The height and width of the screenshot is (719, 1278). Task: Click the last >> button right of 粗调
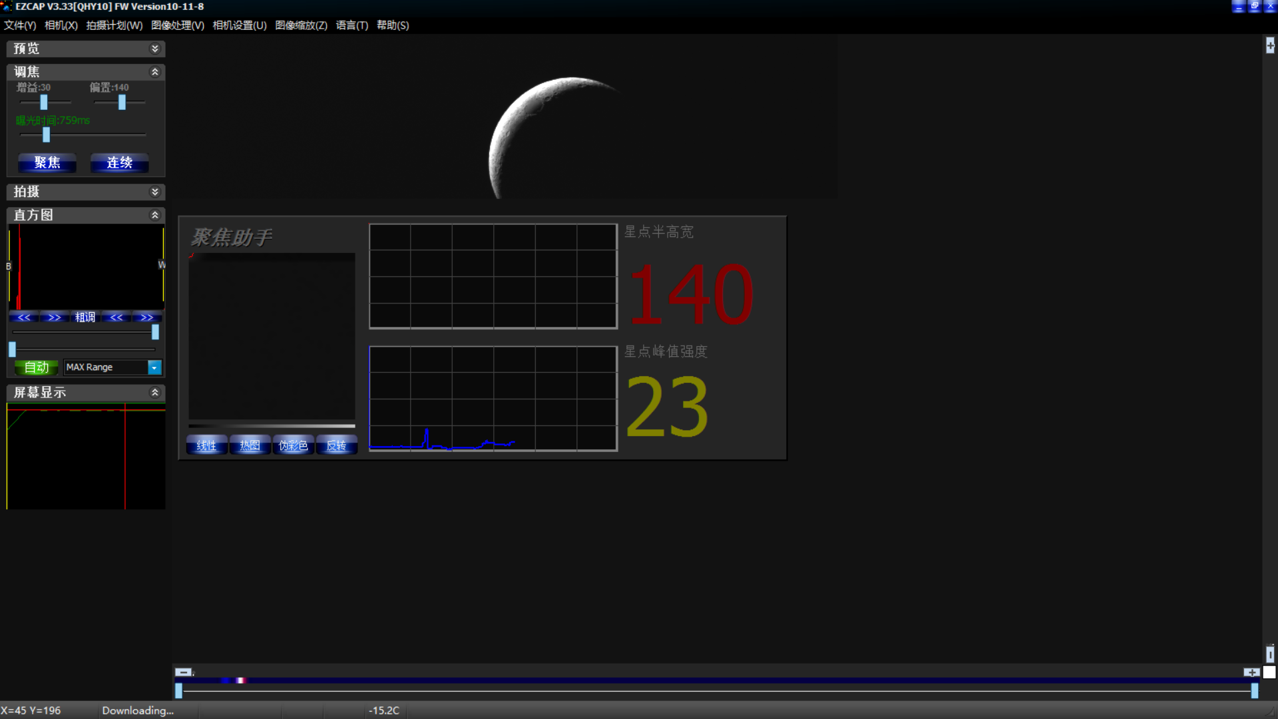click(147, 318)
